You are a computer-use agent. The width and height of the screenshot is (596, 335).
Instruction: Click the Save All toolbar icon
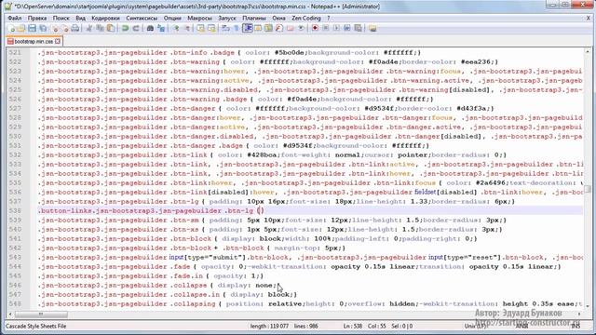43,29
